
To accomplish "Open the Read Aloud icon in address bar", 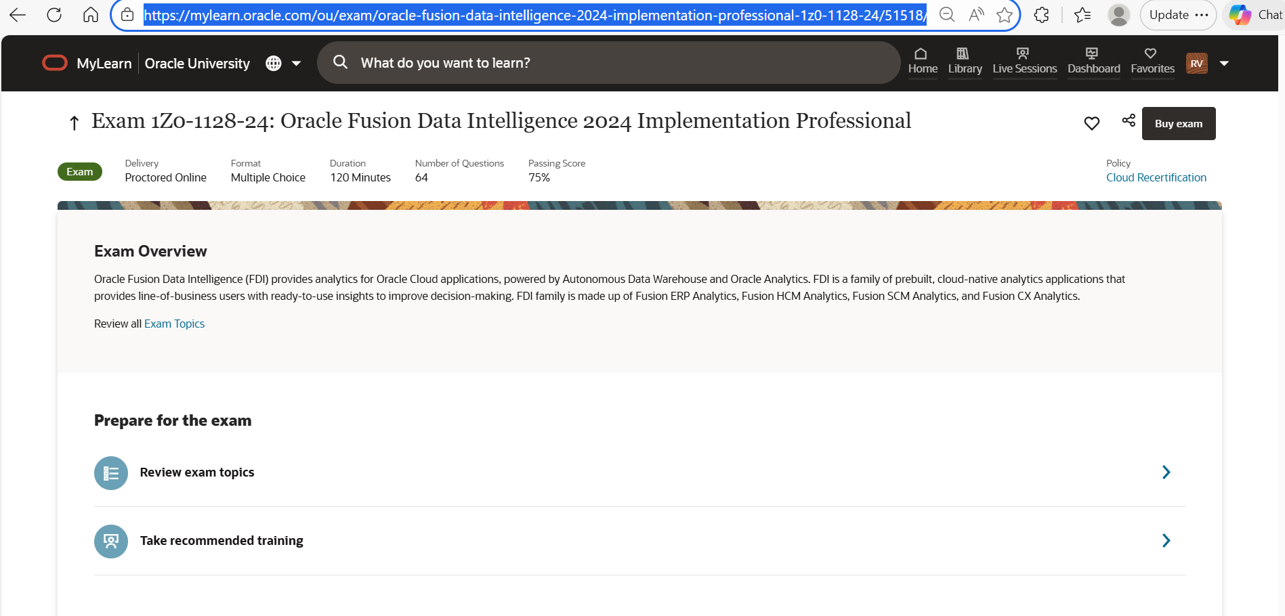I will coord(976,15).
